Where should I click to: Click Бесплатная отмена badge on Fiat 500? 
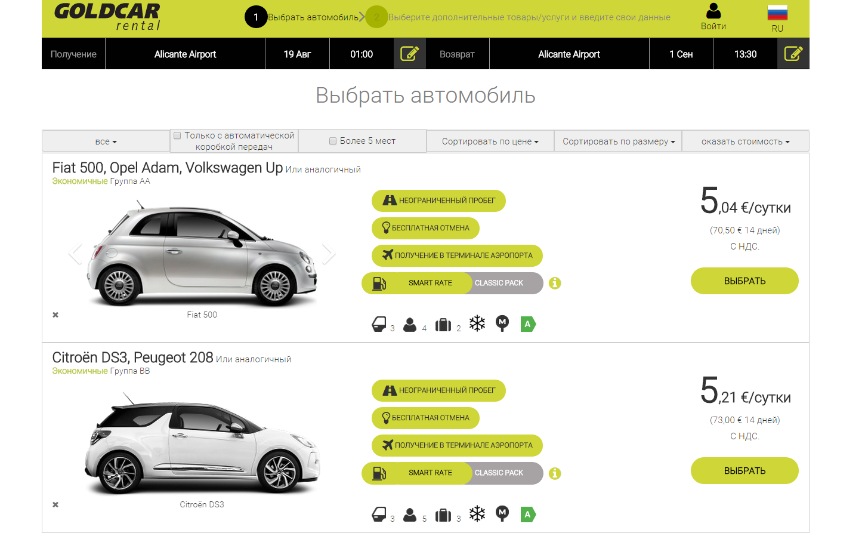(425, 228)
